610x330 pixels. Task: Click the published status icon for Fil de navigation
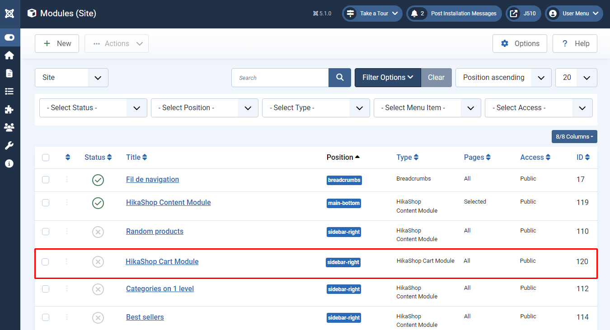[98, 180]
